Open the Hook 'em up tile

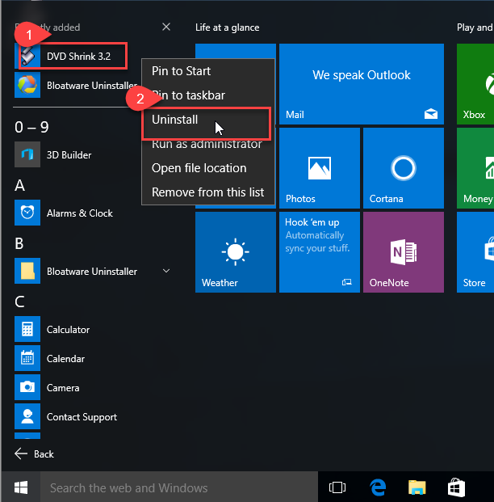tap(320, 252)
